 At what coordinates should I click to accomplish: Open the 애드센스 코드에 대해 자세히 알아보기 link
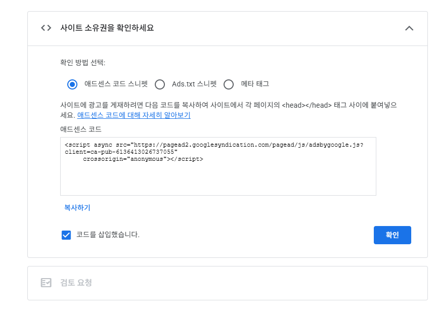pyautogui.click(x=134, y=115)
